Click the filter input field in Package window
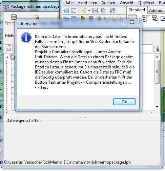 click(x=147, y=48)
